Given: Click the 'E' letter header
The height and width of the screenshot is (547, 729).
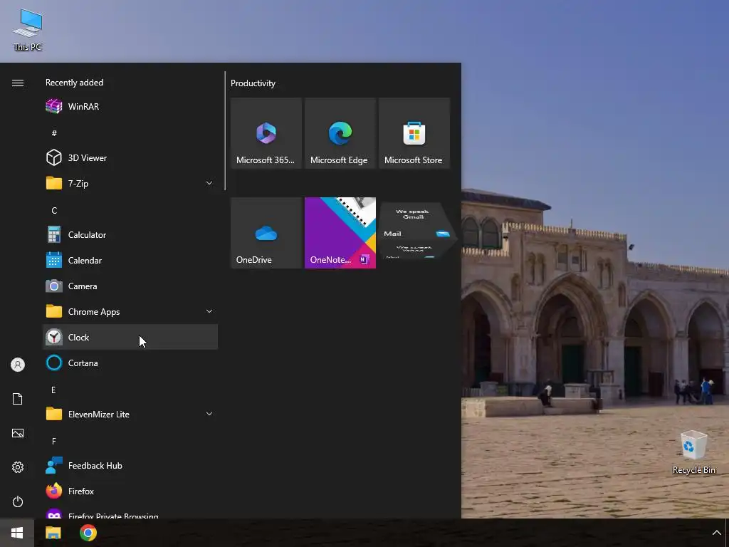Looking at the screenshot, I should tap(53, 390).
